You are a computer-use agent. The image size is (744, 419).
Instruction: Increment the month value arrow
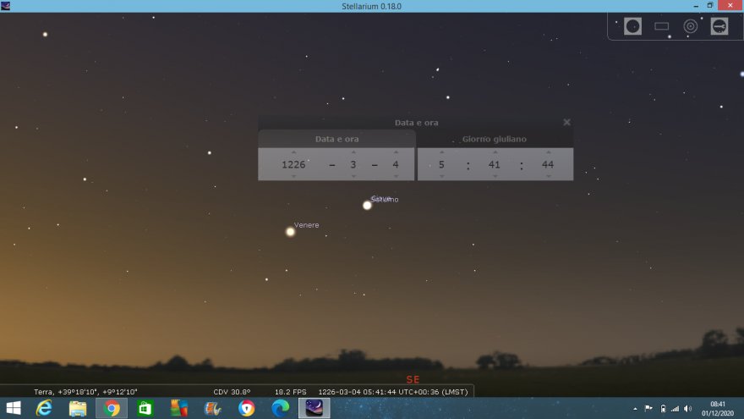pyautogui.click(x=353, y=152)
